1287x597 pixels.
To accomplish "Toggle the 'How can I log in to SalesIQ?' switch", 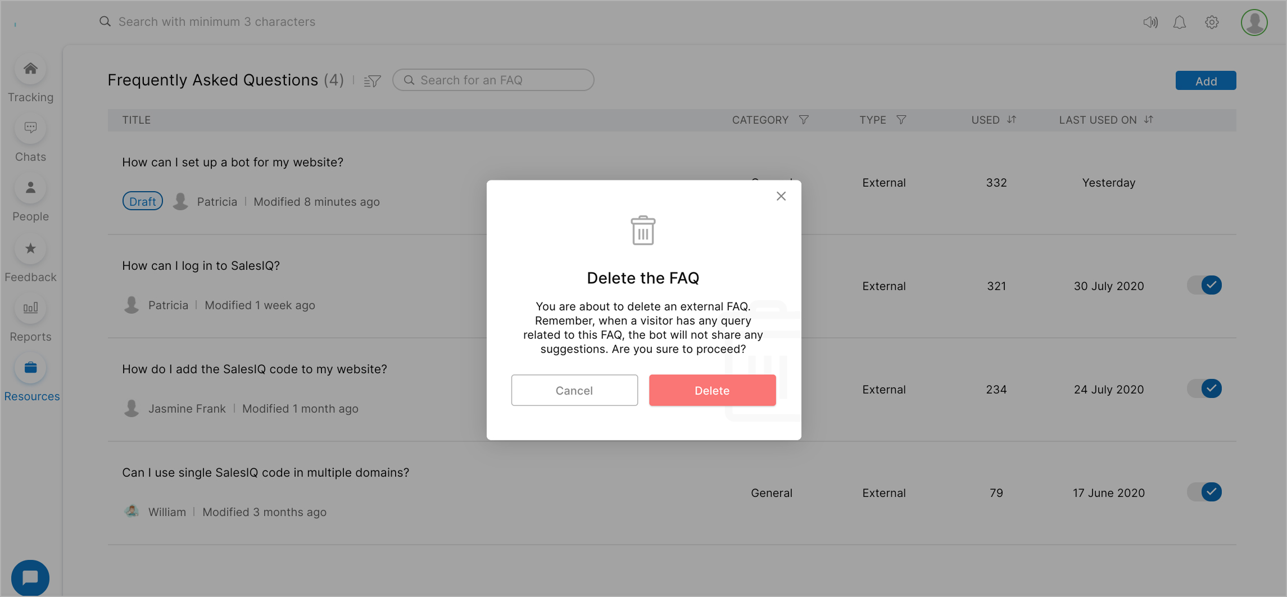I will (1204, 285).
